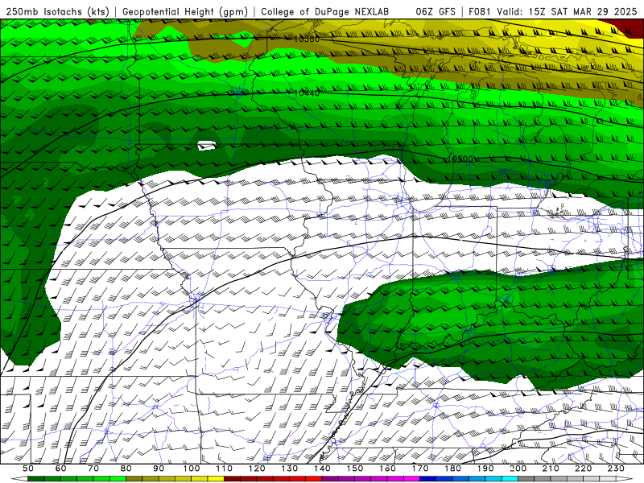
Task: Click the 130 label on color scale
Action: click(x=289, y=469)
